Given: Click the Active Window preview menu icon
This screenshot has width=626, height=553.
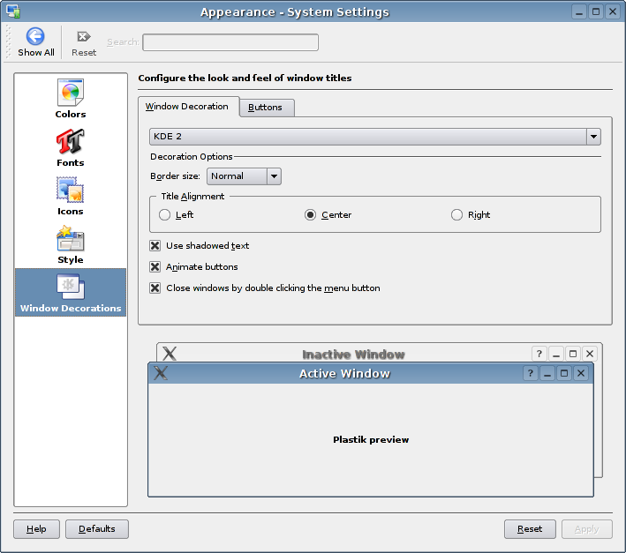Looking at the screenshot, I should 161,373.
